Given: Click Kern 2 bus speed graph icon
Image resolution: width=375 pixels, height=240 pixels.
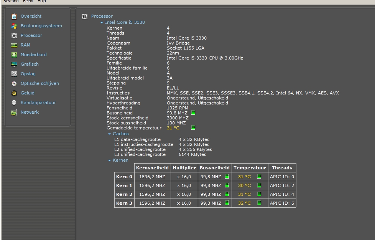Looking at the screenshot, I should point(227,194).
